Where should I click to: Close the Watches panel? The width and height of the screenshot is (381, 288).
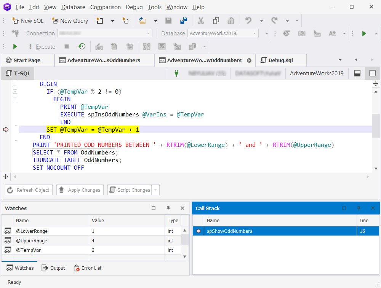[x=182, y=208]
